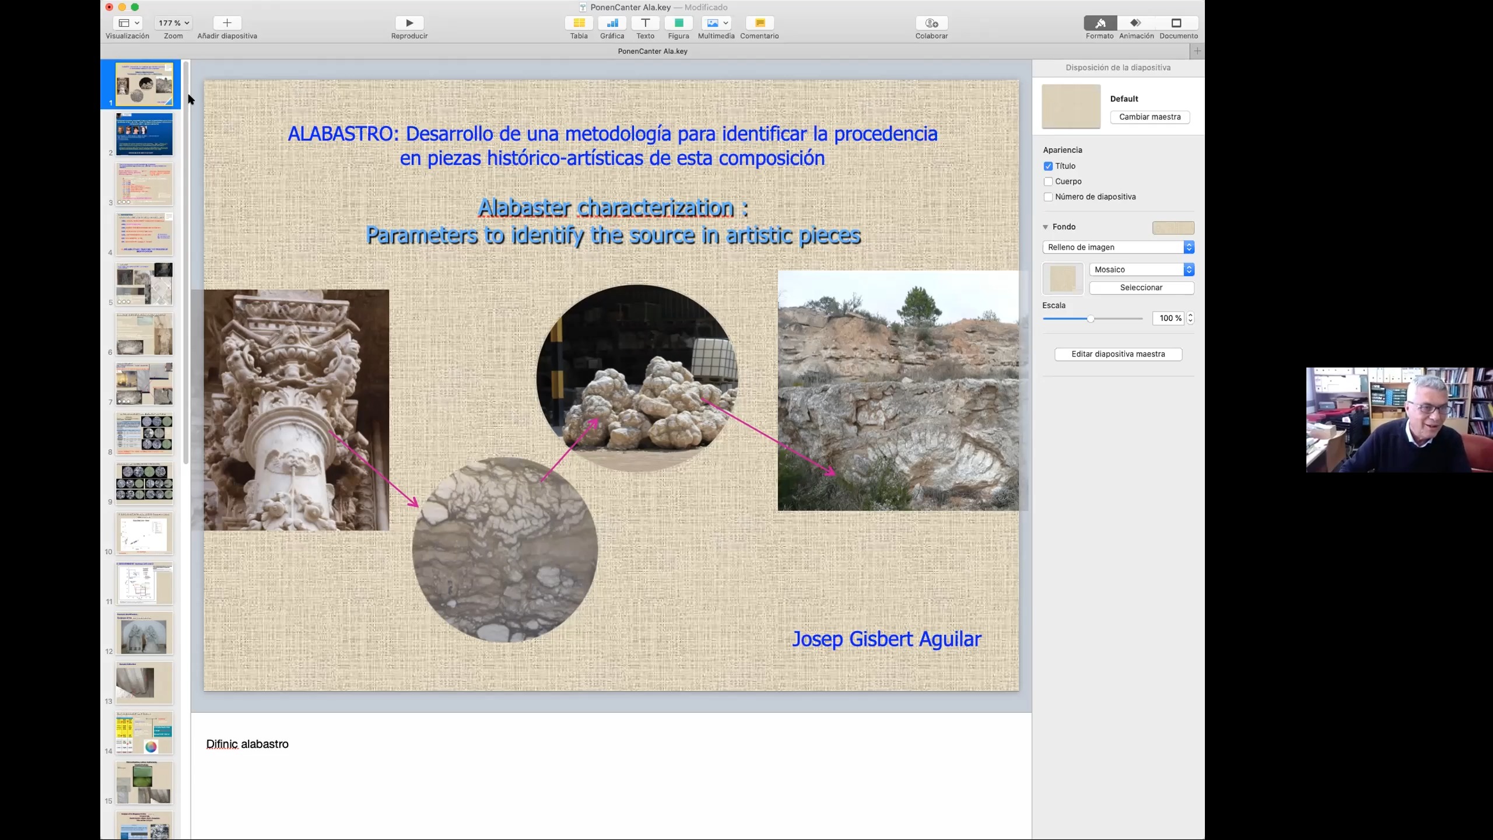This screenshot has width=1493, height=840.
Task: Uncheck the Título checkbox
Action: pos(1048,166)
